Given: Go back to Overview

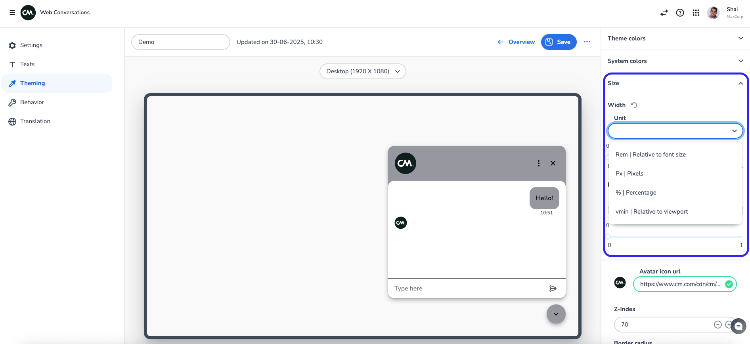Looking at the screenshot, I should (x=516, y=42).
